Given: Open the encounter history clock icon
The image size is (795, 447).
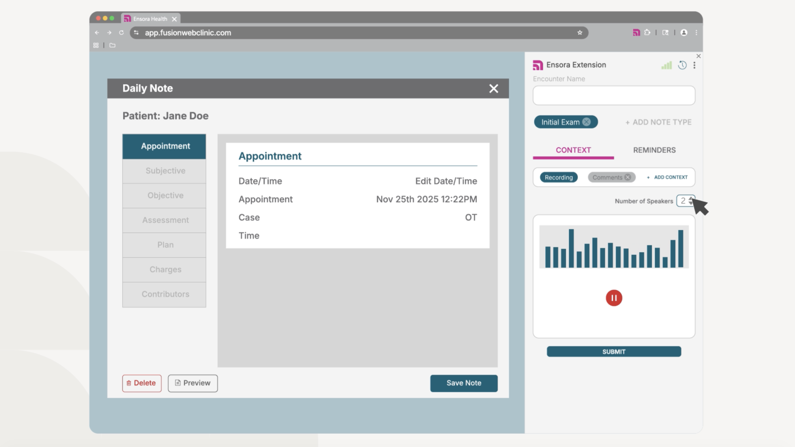Looking at the screenshot, I should (x=682, y=65).
